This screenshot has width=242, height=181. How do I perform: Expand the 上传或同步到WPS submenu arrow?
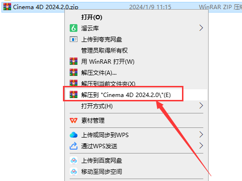pyautogui.click(x=201, y=135)
